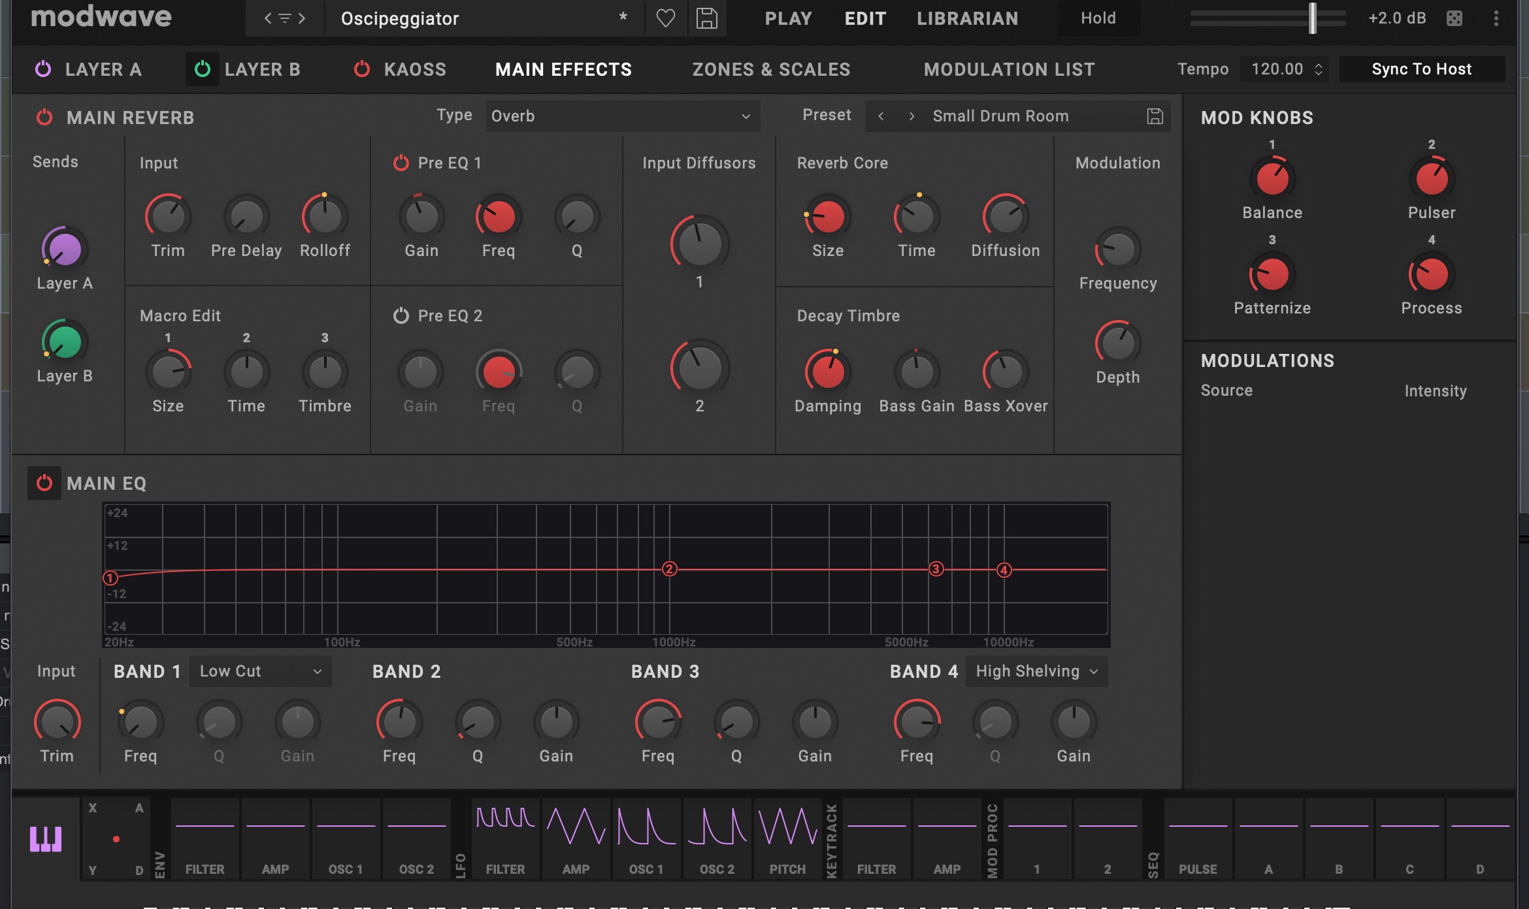Click the Sync To Host button
The image size is (1529, 909).
coord(1421,69)
